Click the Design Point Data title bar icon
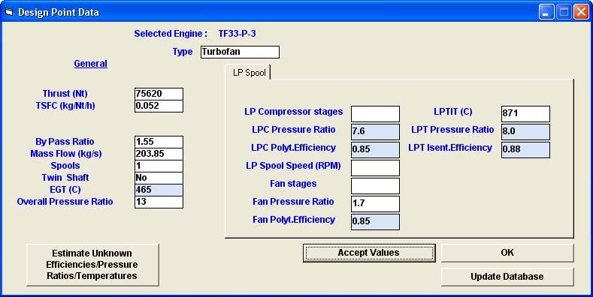 9,12
